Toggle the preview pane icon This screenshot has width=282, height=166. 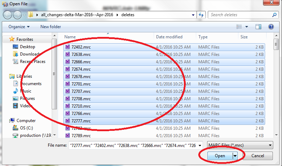pyautogui.click(x=258, y=27)
